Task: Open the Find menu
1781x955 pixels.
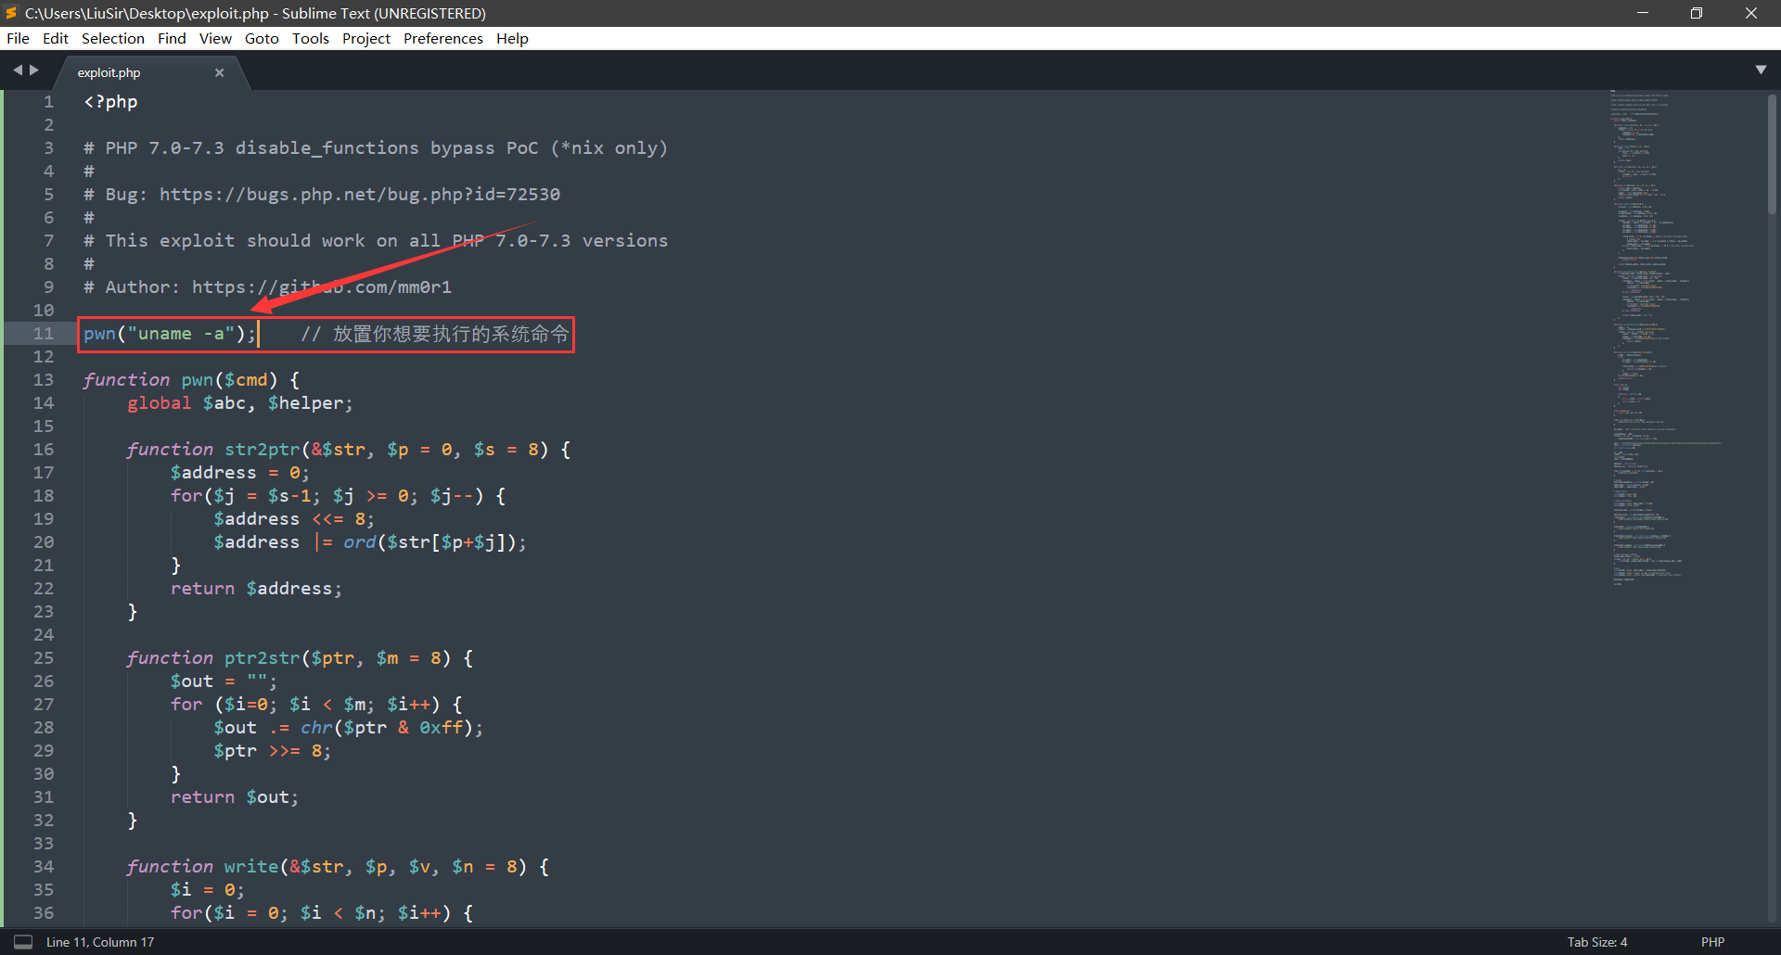Action: (x=172, y=38)
